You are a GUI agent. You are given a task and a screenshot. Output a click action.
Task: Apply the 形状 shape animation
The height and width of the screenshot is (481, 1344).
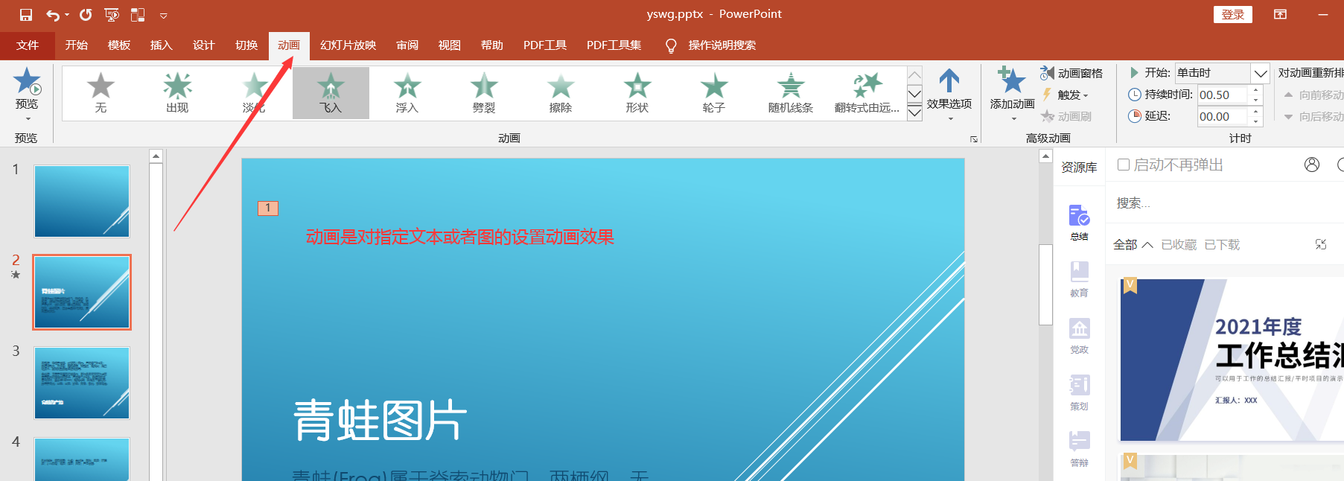637,93
